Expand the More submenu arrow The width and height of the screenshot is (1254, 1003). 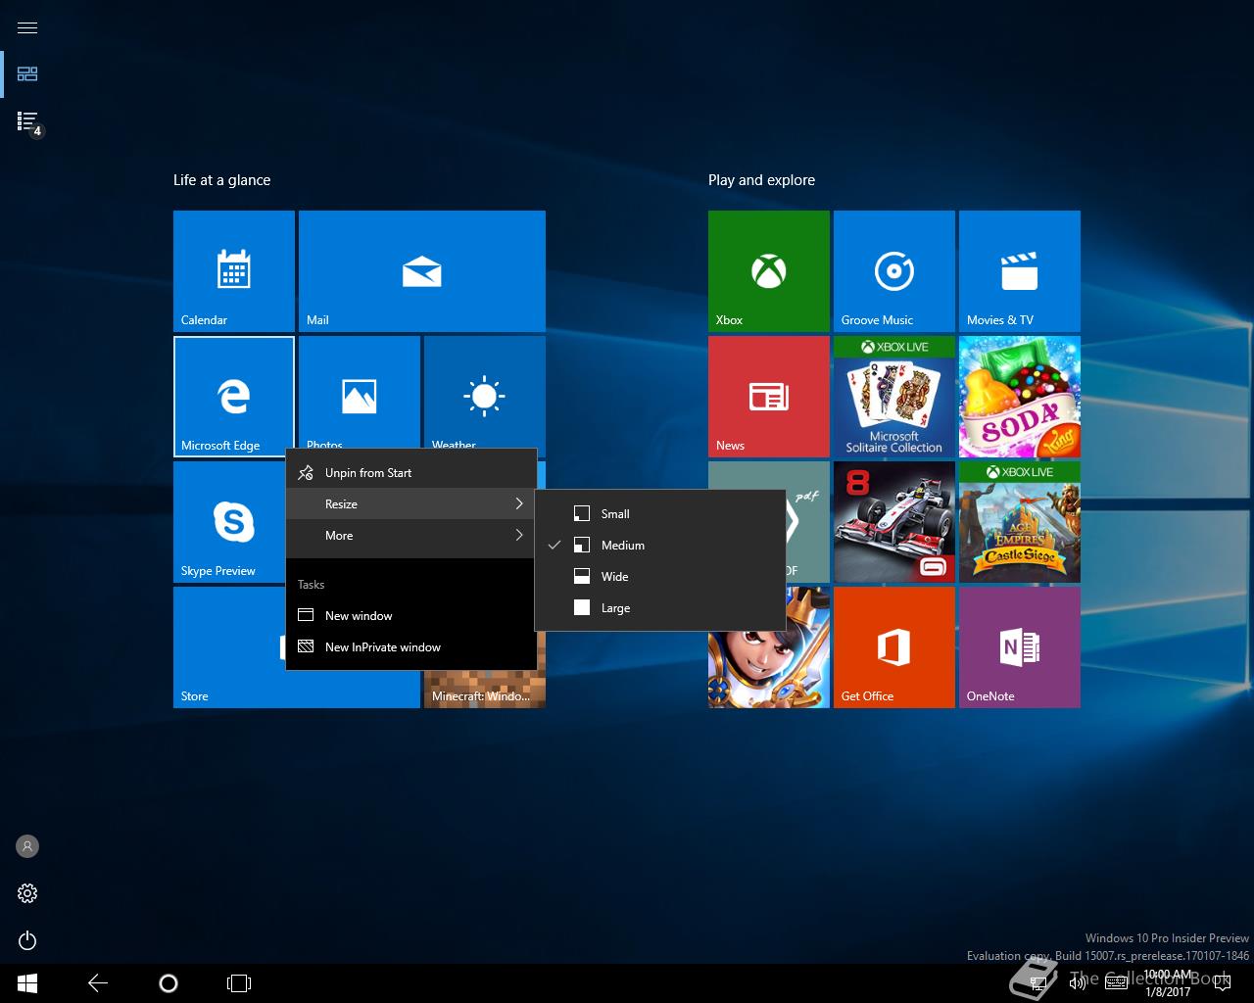tap(519, 535)
